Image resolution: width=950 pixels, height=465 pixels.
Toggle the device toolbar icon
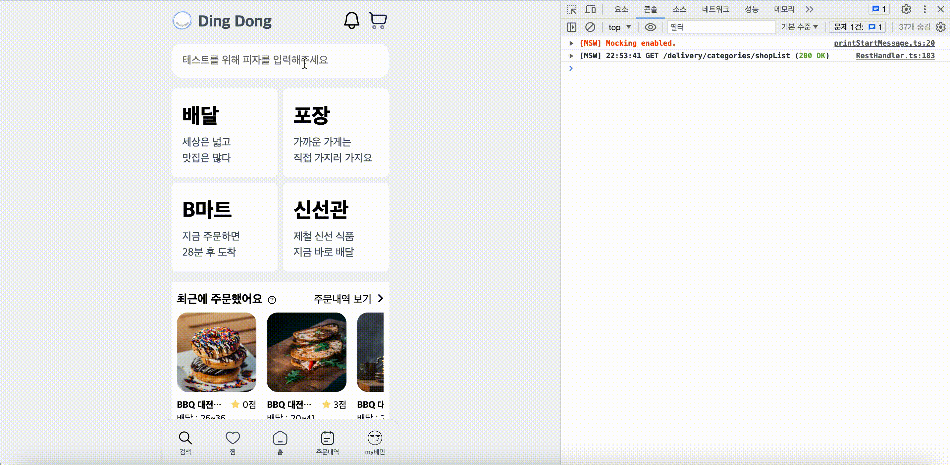point(590,9)
